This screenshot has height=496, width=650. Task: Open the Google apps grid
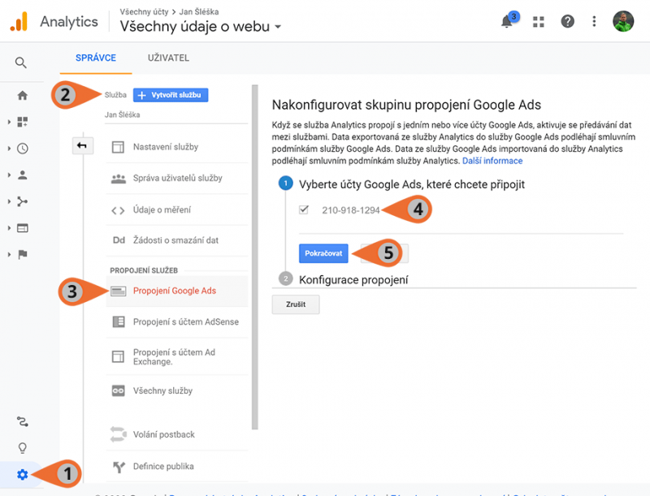(538, 22)
